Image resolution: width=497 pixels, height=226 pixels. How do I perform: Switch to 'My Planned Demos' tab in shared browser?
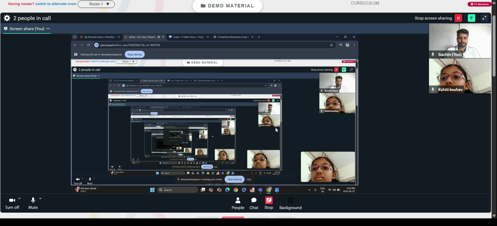(x=99, y=37)
